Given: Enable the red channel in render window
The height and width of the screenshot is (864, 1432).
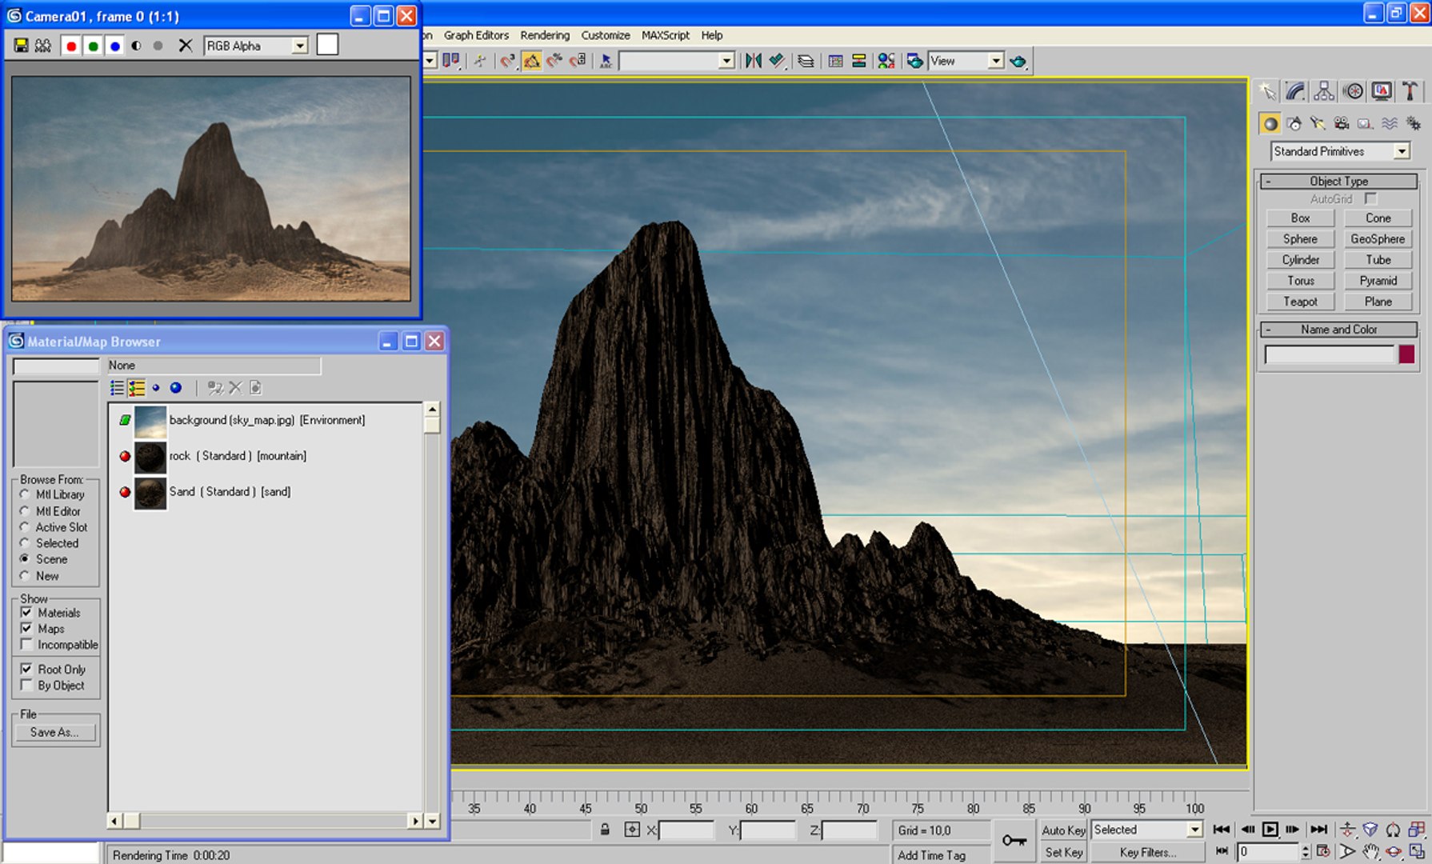Looking at the screenshot, I should 71,46.
